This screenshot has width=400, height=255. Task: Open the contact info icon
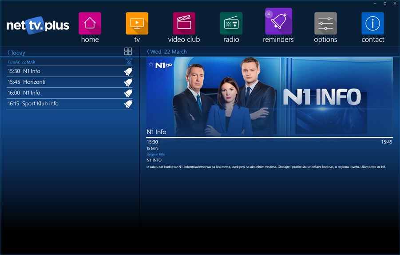pos(373,23)
